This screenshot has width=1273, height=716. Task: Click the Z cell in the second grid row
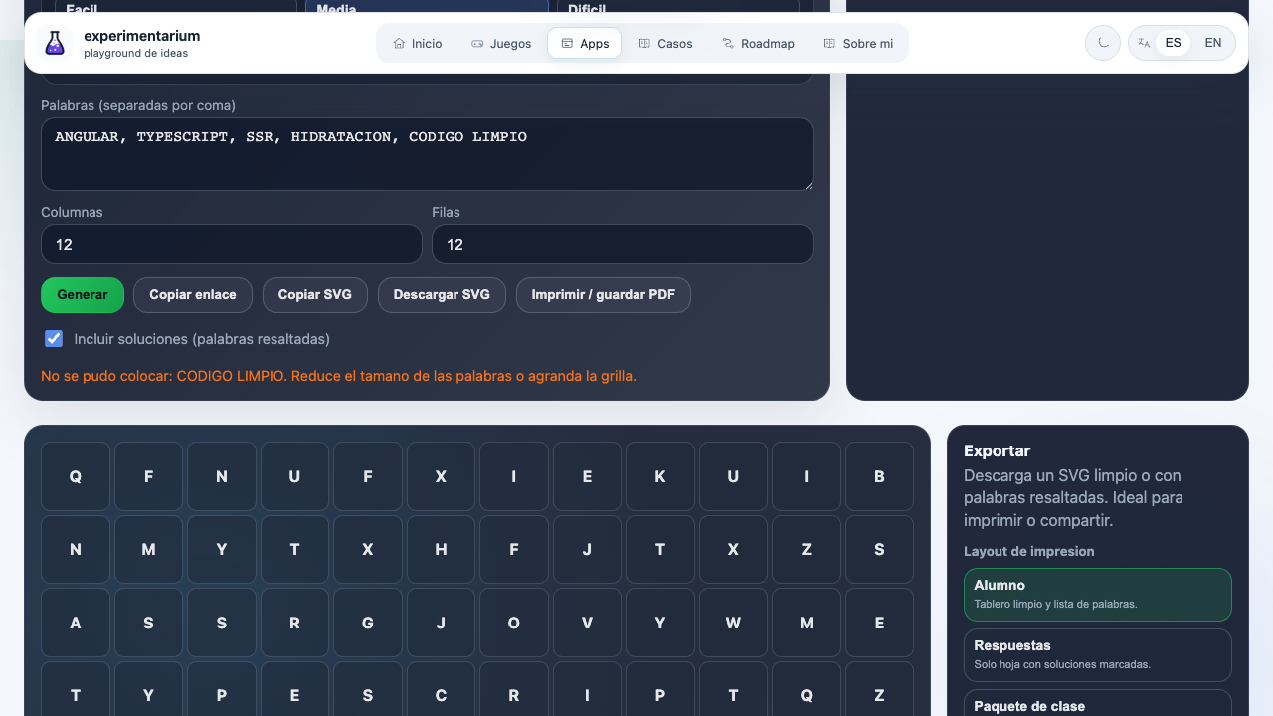click(807, 549)
